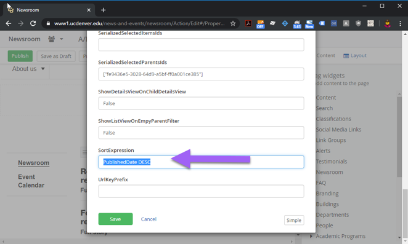
Task: Save the widget properties
Action: point(115,219)
